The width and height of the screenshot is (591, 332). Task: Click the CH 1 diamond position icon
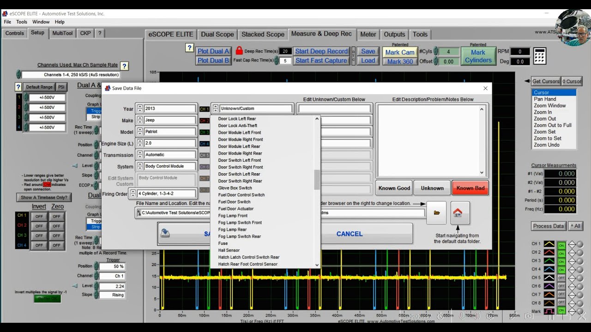(572, 244)
